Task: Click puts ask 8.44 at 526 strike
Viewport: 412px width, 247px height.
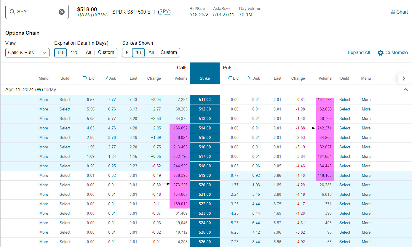Action: 256,242
